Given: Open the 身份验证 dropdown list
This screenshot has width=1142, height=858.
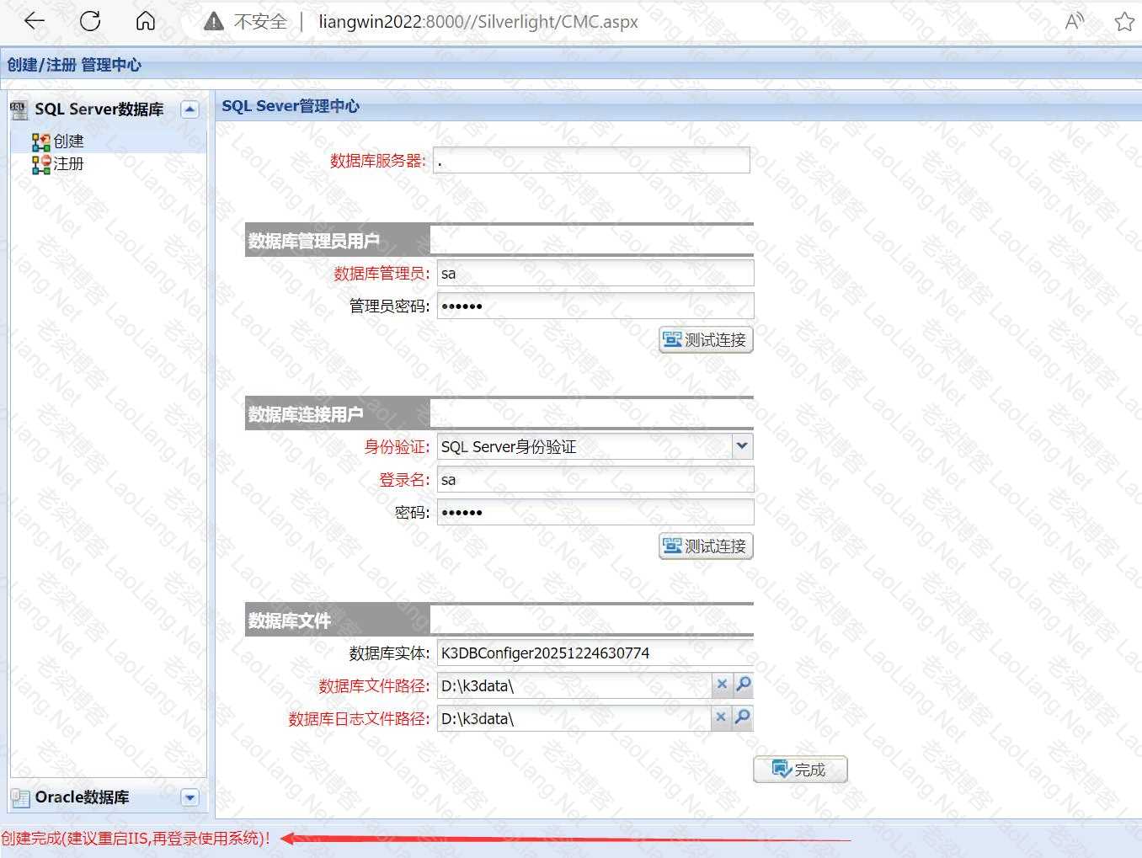Looking at the screenshot, I should pyautogui.click(x=742, y=446).
